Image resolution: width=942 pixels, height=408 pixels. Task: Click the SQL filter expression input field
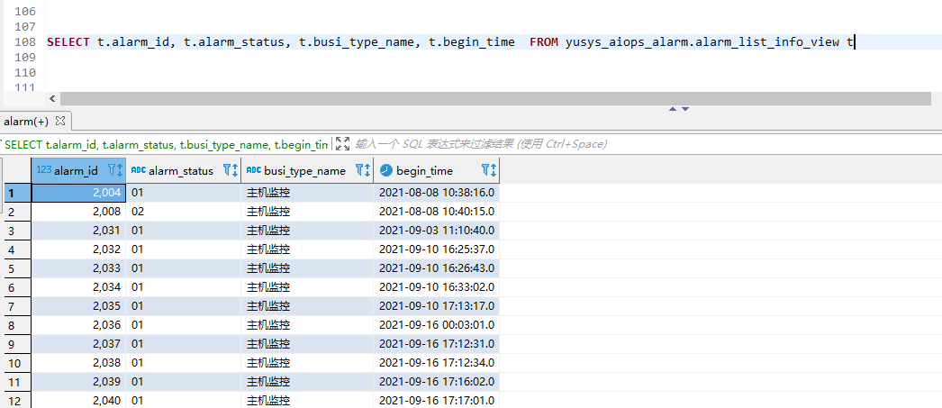coord(646,143)
